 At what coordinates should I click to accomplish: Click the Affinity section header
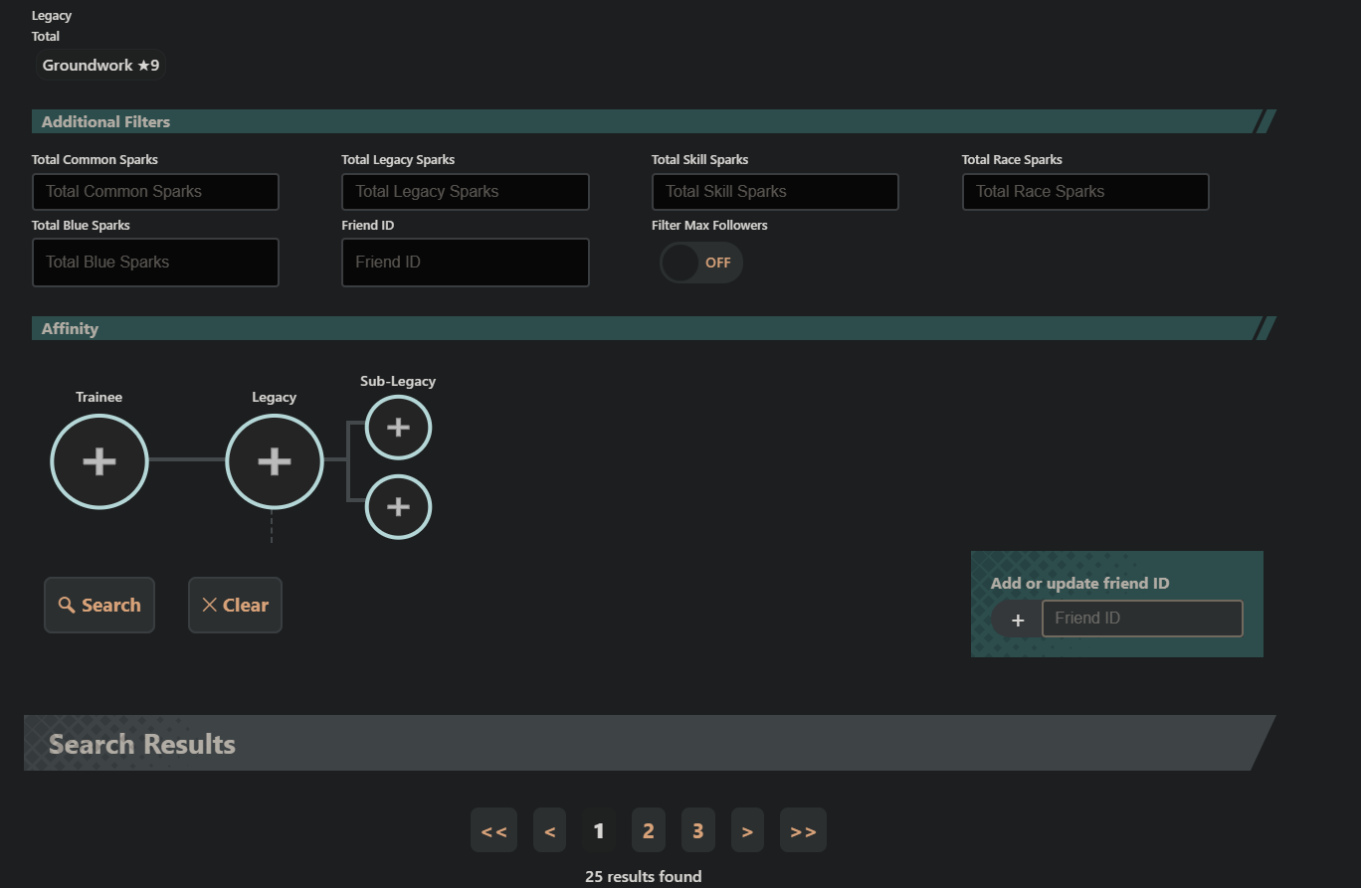(654, 328)
